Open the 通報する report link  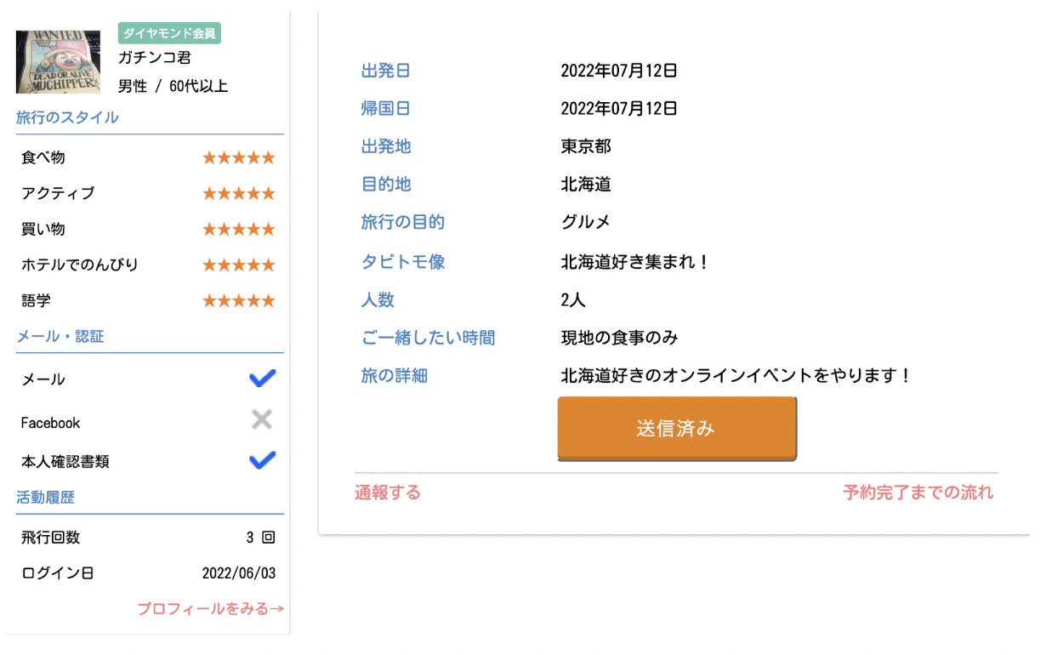pyautogui.click(x=388, y=493)
